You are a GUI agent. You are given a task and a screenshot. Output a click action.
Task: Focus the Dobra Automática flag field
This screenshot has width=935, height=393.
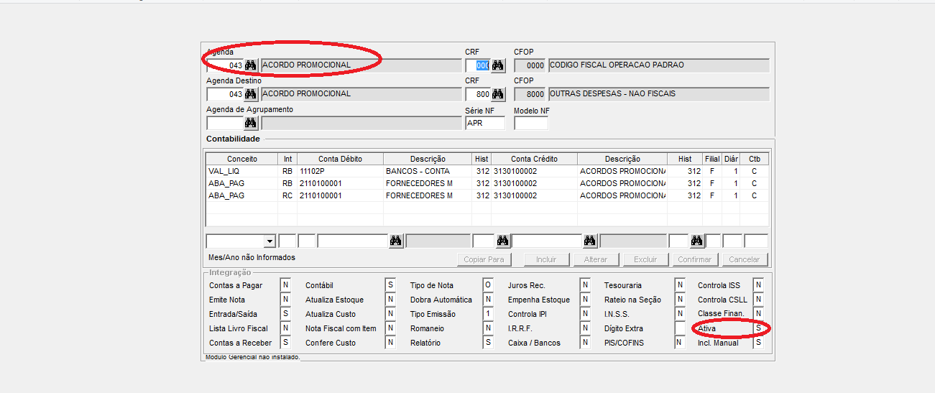pyautogui.click(x=488, y=300)
